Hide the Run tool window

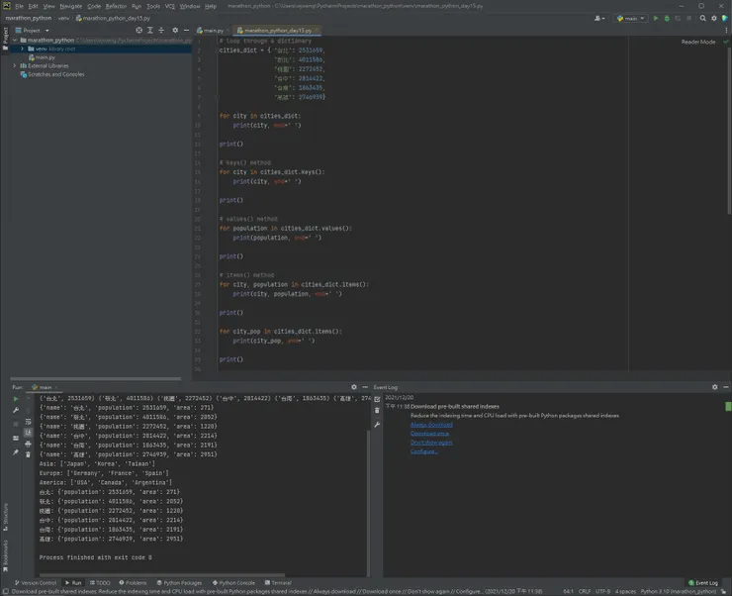tap(365, 387)
